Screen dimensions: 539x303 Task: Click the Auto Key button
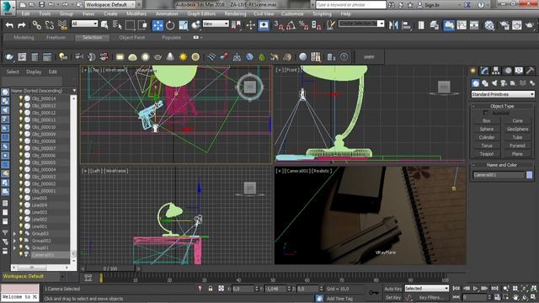(x=393, y=289)
